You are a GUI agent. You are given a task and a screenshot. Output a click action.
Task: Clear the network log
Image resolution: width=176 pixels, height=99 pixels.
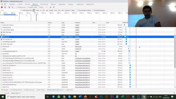[5, 7]
